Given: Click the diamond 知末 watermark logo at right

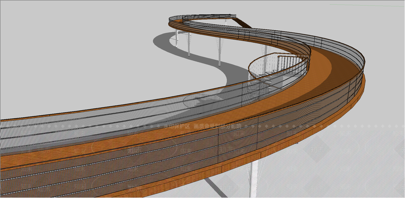Looking at the screenshot, I should point(317,149).
